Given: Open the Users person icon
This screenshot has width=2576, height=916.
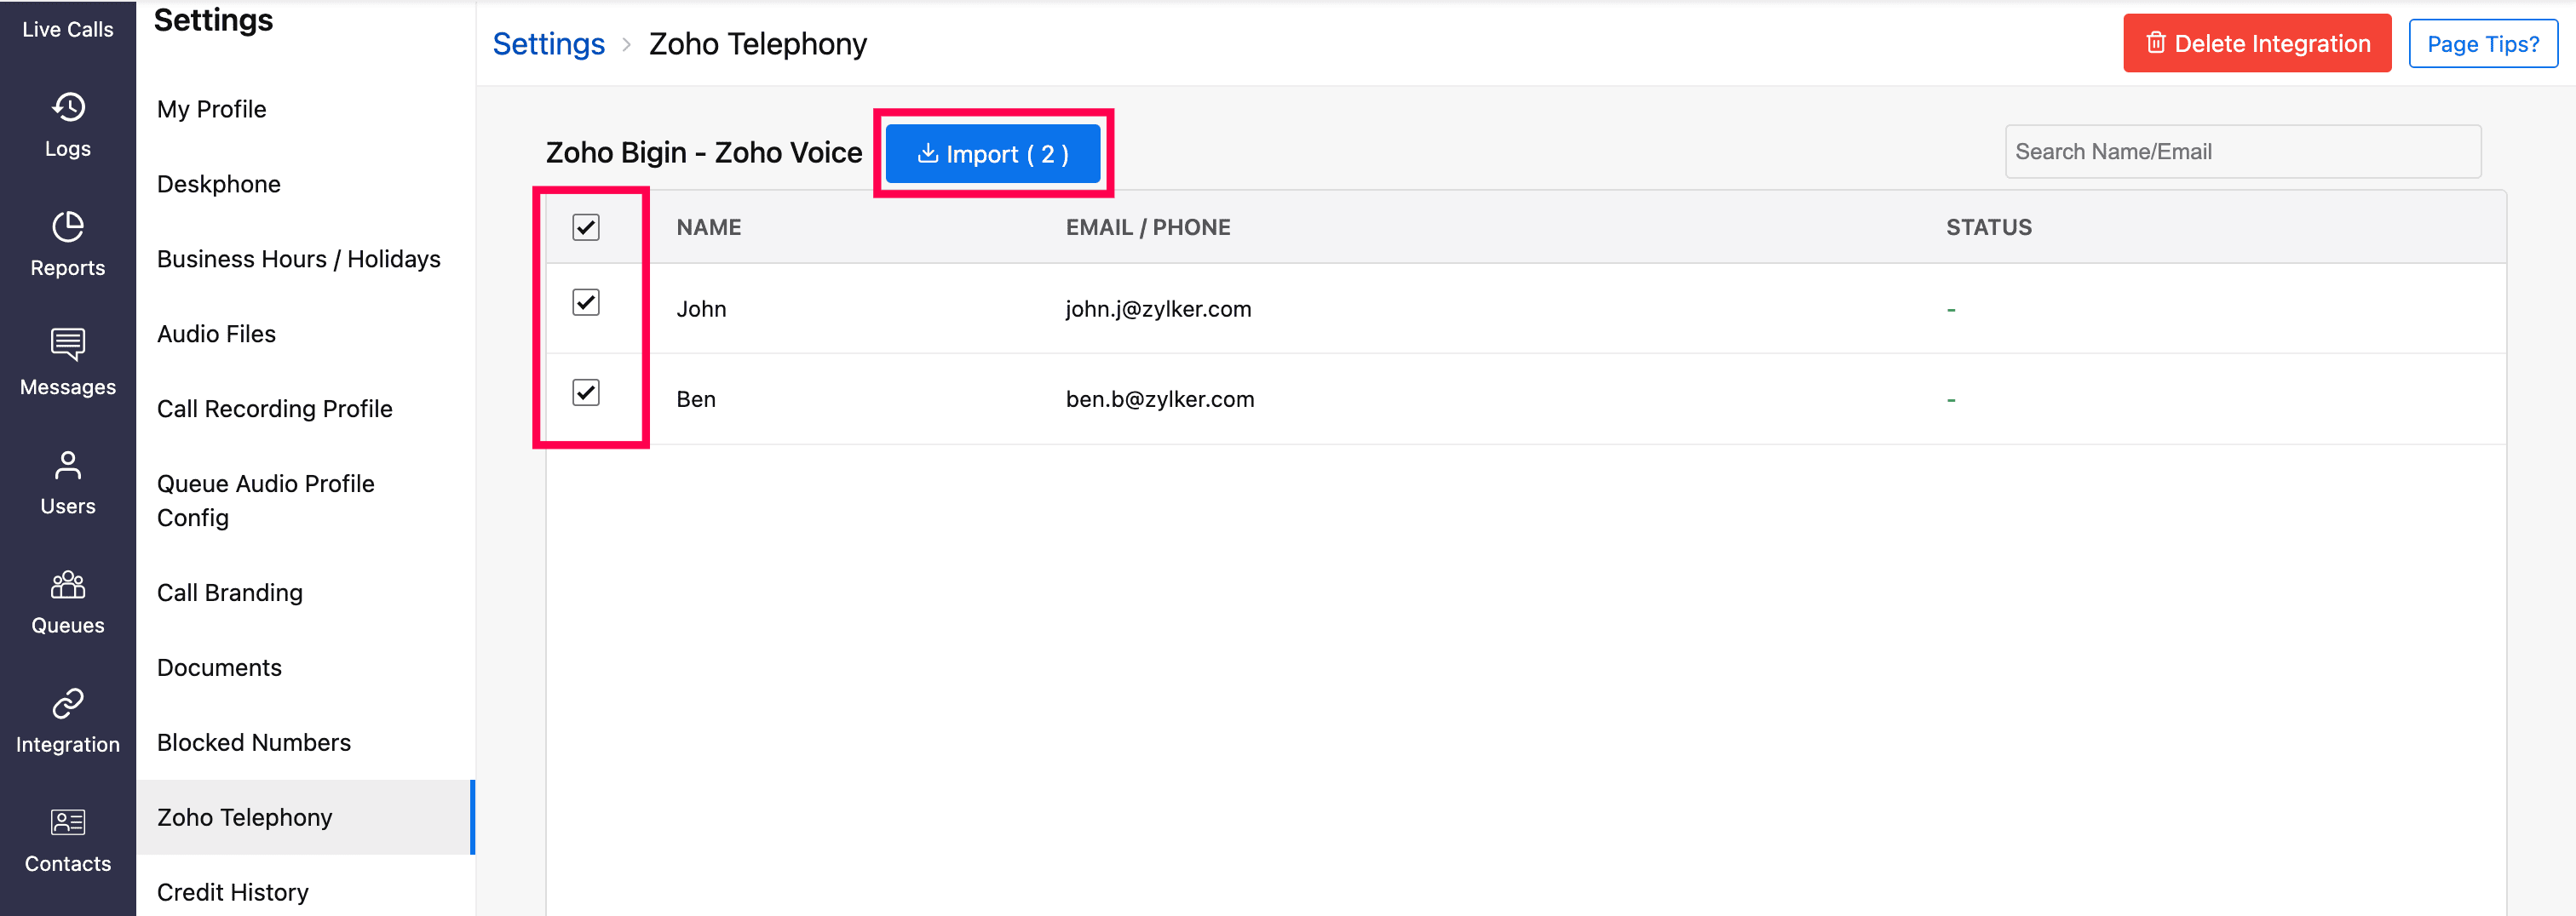Looking at the screenshot, I should coord(68,465).
